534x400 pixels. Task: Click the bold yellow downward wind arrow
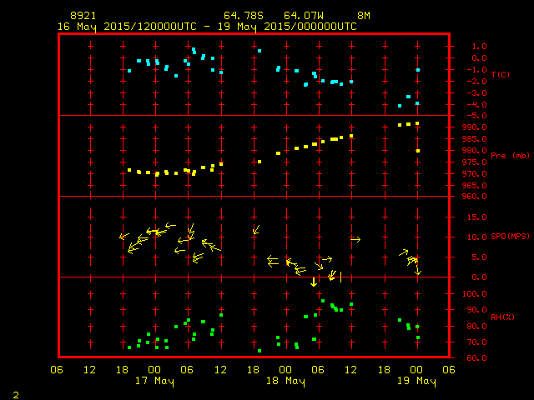point(314,282)
